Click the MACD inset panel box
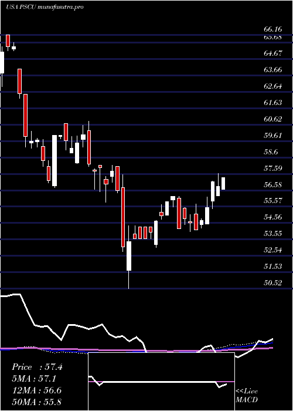 161,382
